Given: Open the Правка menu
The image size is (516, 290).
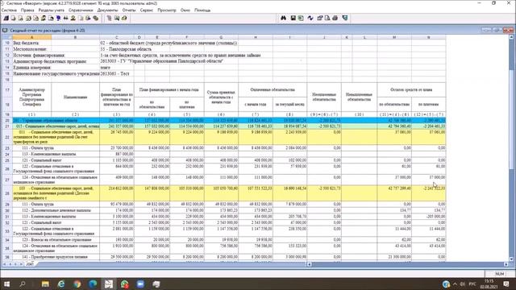Looking at the screenshot, I should tap(27, 10).
